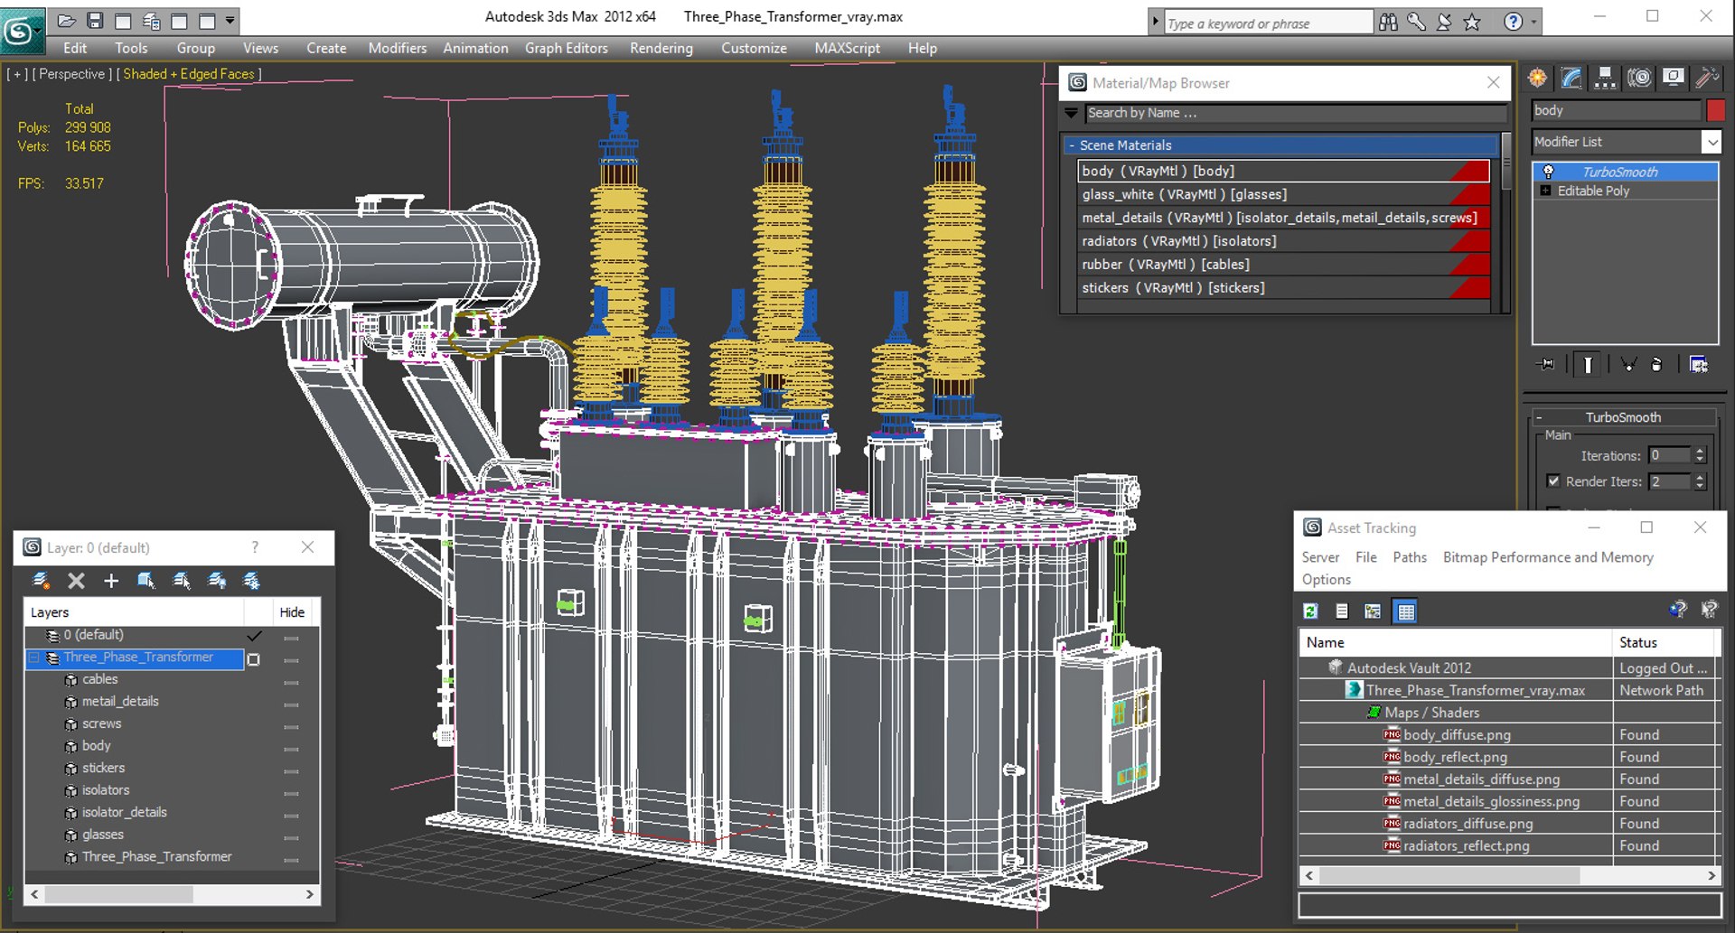
Task: Click the viewport [+] label
Action: [17, 74]
